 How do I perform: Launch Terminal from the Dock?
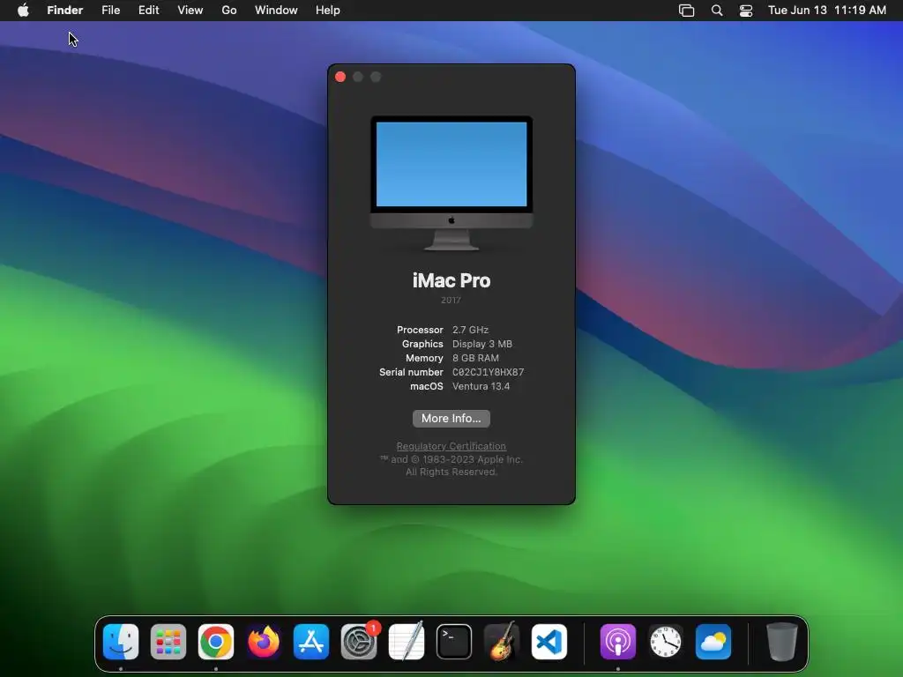click(x=454, y=642)
